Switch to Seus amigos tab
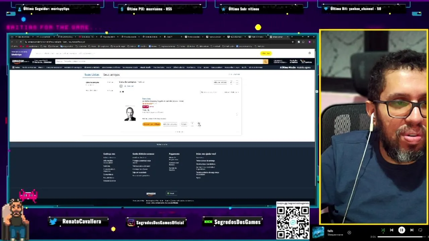Screen dimensions: 429x241 111,75
